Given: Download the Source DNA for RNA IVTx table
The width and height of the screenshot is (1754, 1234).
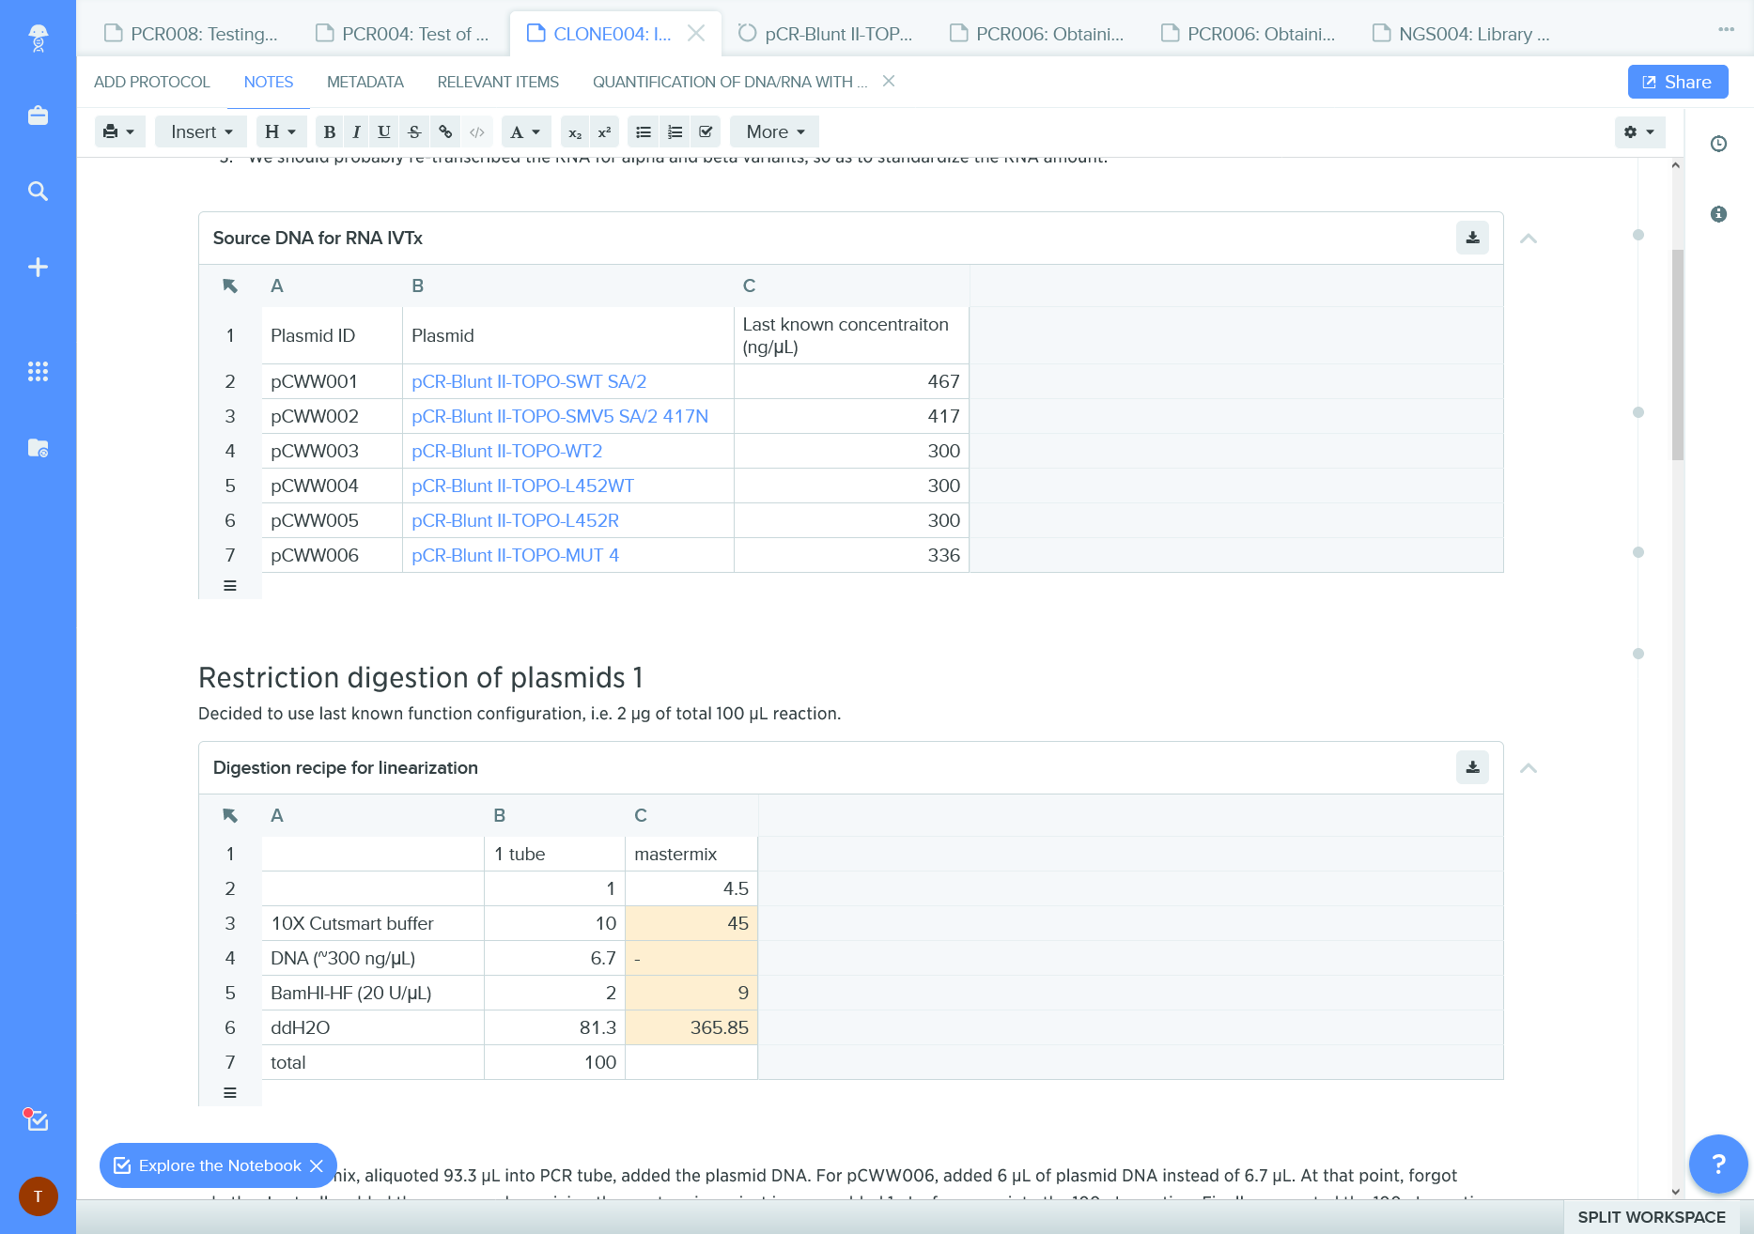Looking at the screenshot, I should point(1472,239).
